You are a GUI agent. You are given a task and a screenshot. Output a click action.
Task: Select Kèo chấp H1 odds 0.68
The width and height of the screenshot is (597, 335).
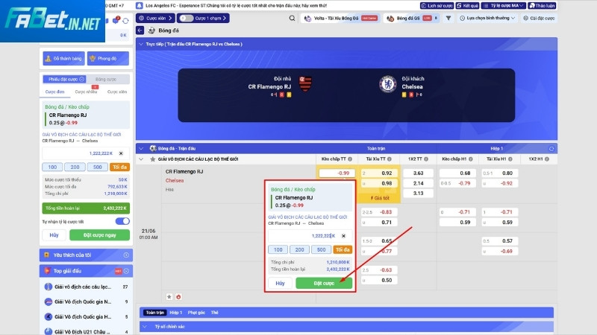pos(457,173)
